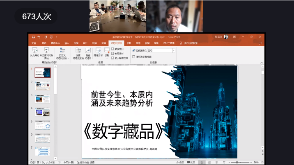294x165 pixels.
Task: Select slide 3 thumbnail
Action: click(43, 99)
